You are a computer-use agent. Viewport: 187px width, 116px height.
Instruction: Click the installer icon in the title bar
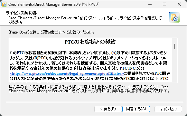tap(4, 4)
